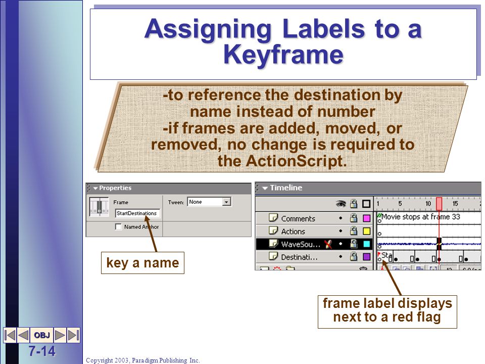Click magenta outline swatch of Comments layer

367,218
